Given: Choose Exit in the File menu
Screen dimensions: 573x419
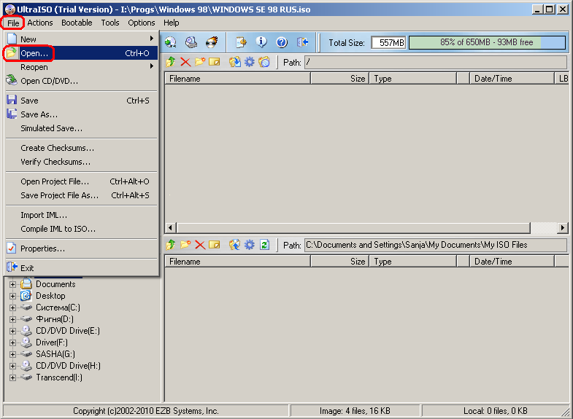Looking at the screenshot, I should pos(82,268).
